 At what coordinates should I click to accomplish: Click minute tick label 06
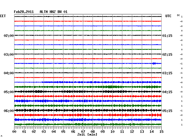coord(73,131)
